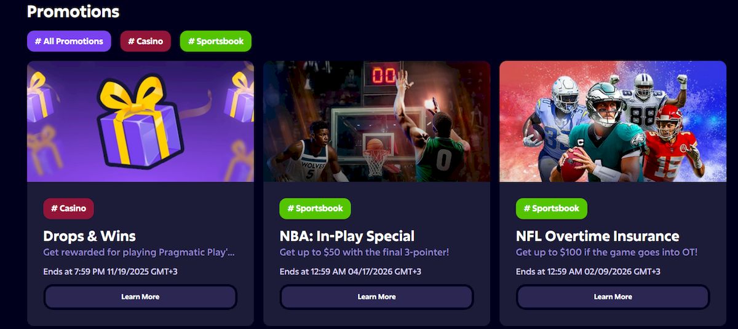
Task: Click Sportsbook tag on NFL Overtime card
Action: [551, 208]
